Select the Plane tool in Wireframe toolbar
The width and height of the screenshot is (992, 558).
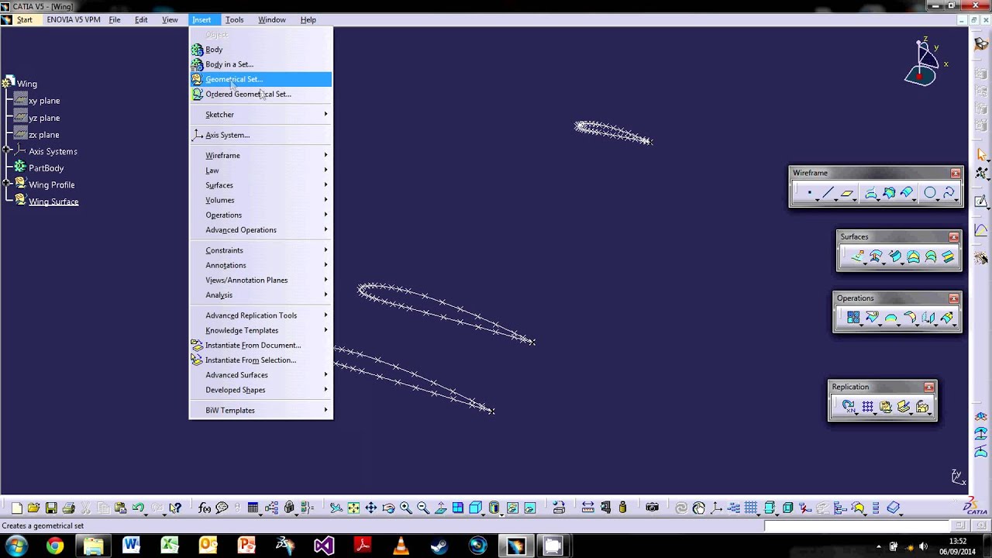click(847, 193)
